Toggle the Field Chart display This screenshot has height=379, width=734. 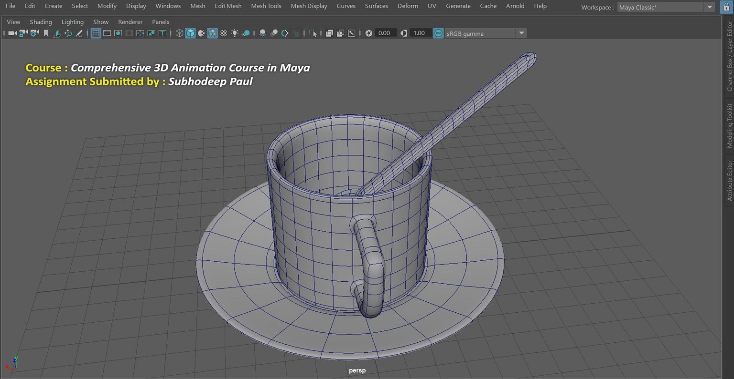pyautogui.click(x=140, y=33)
